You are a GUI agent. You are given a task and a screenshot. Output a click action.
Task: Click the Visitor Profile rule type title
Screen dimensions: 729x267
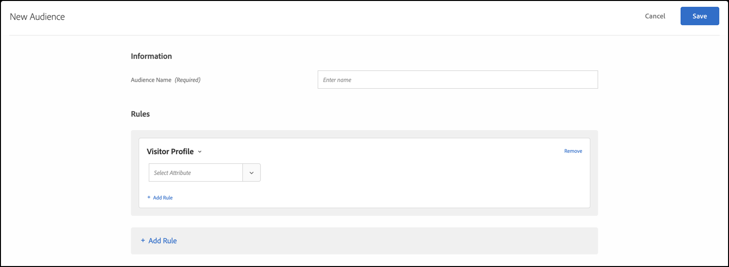[170, 151]
